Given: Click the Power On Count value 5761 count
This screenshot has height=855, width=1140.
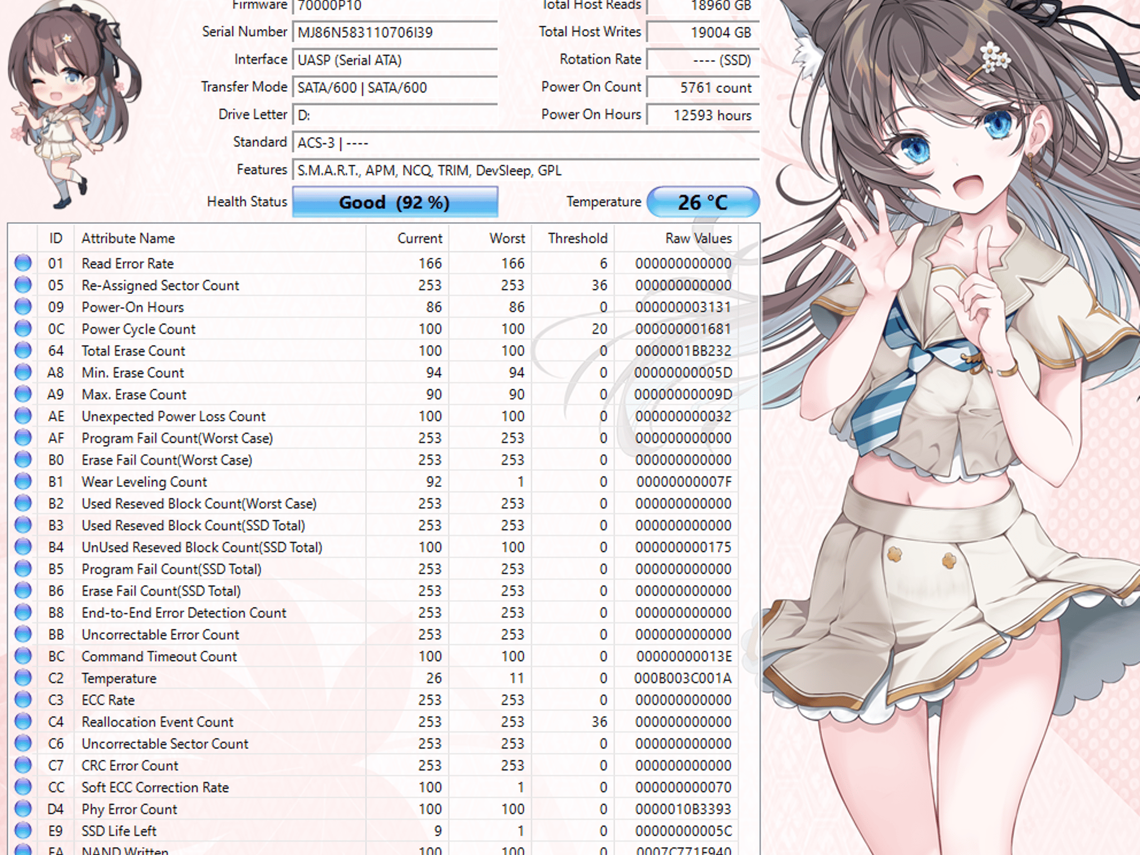Looking at the screenshot, I should coord(703,87).
